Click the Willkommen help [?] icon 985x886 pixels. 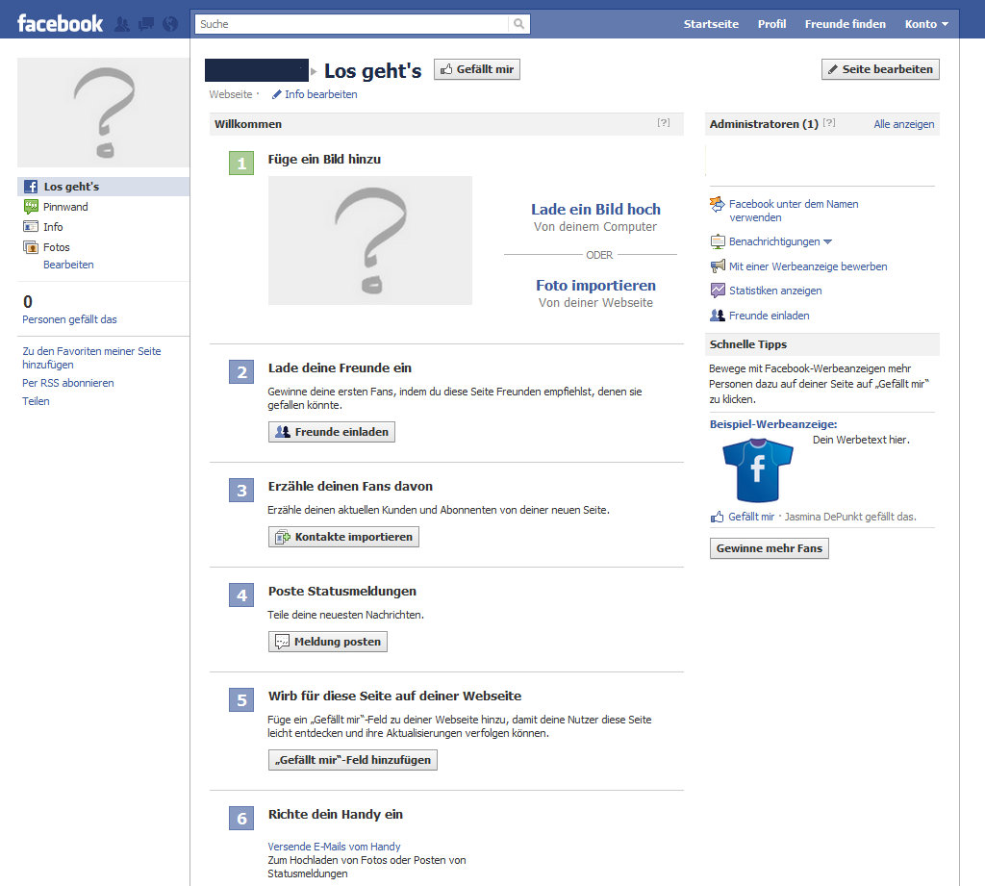pos(664,122)
